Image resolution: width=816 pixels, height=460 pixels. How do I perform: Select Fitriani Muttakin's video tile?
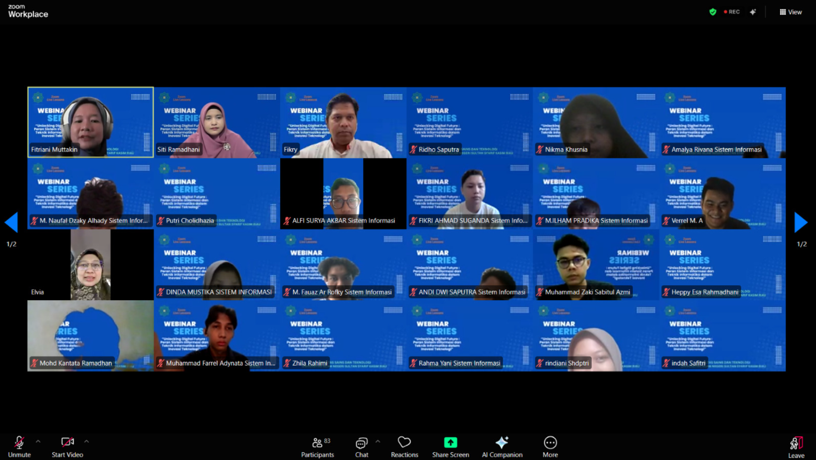[90, 122]
